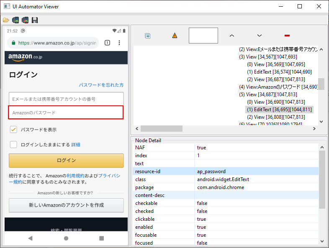Viewport: 329px width, 248px height.
Task: Select tree node (4) View:Amazonのパスワード
Action: point(278,87)
